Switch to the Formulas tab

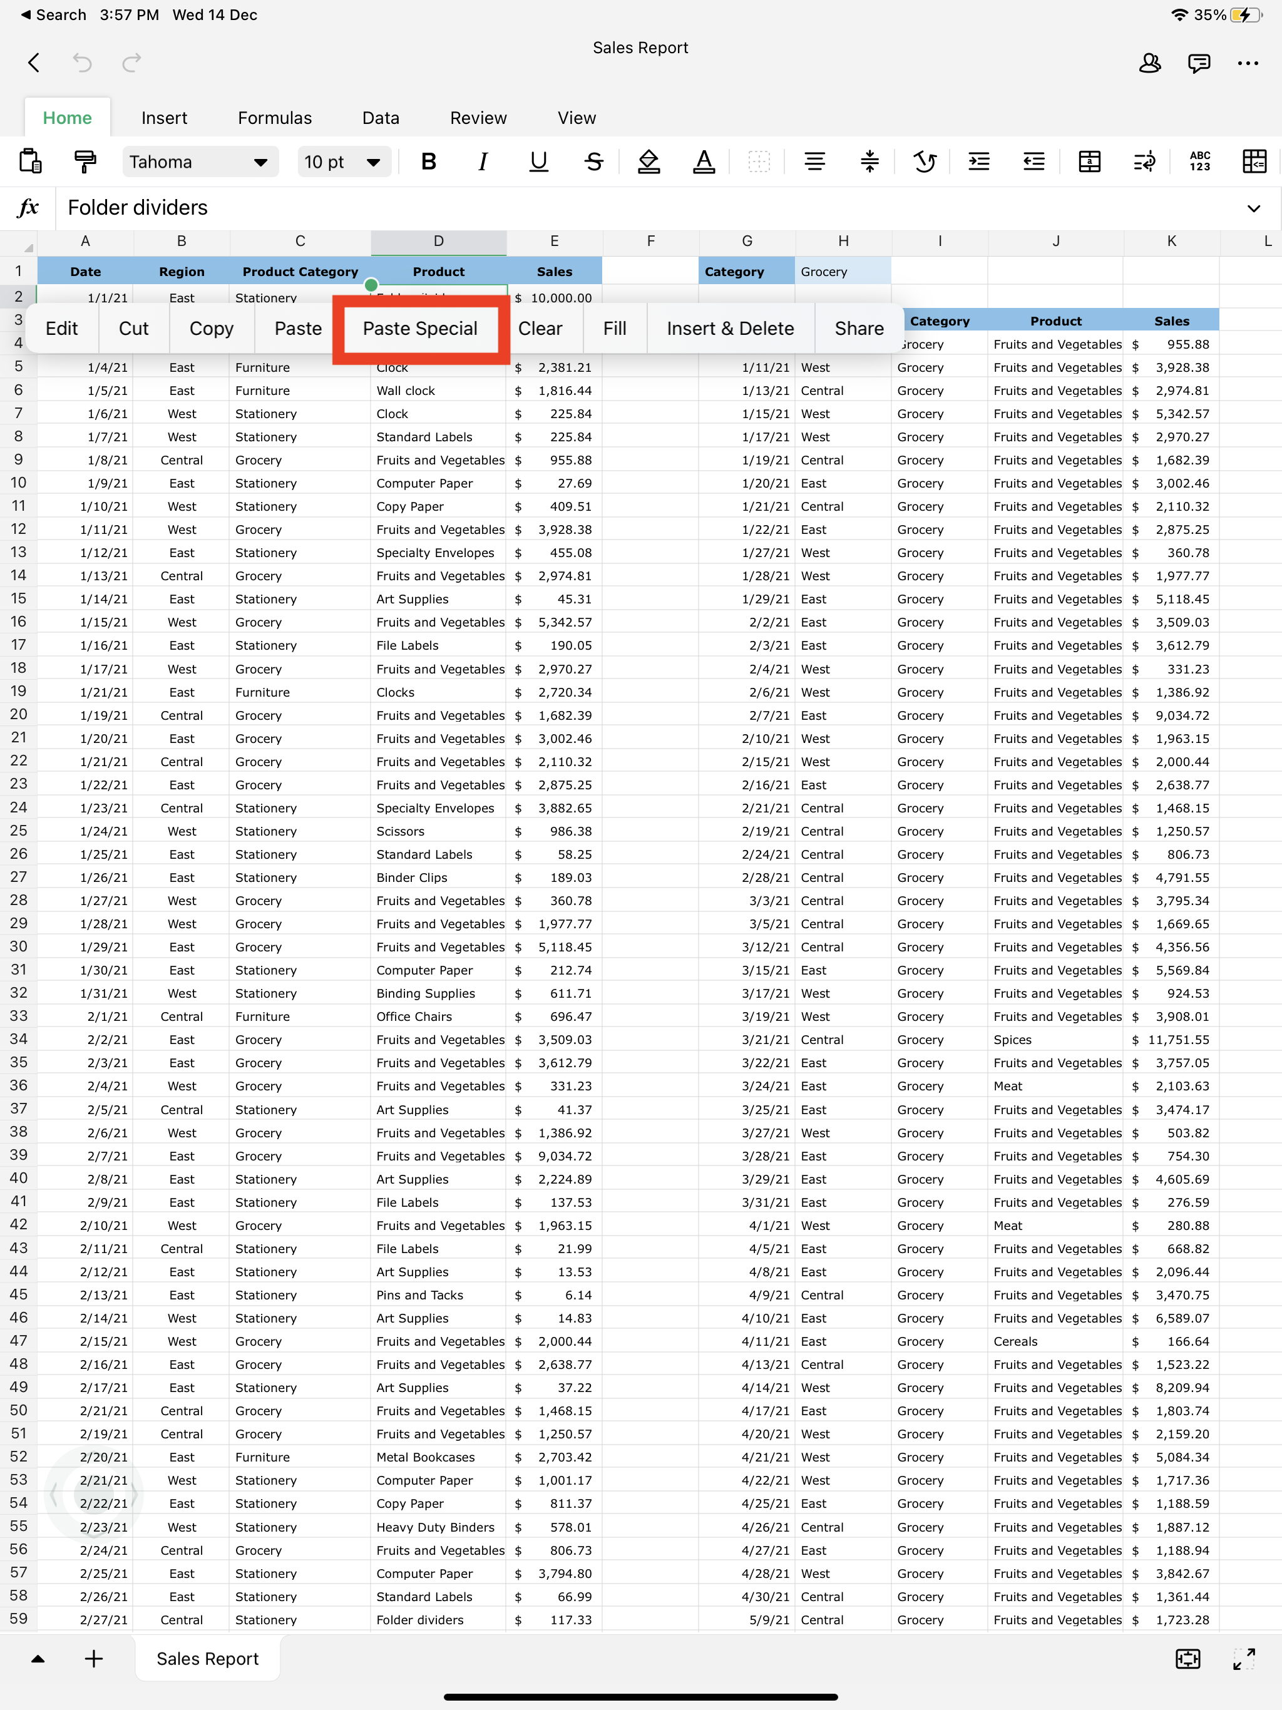click(x=275, y=118)
